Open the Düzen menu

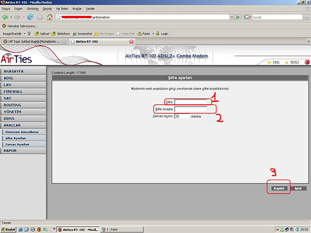coord(18,9)
